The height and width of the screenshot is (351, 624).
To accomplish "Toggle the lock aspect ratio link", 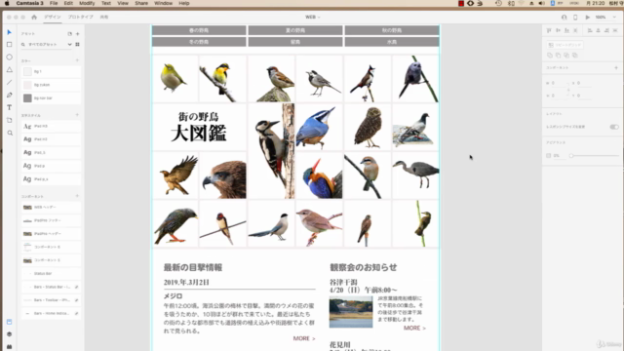I will (x=568, y=90).
